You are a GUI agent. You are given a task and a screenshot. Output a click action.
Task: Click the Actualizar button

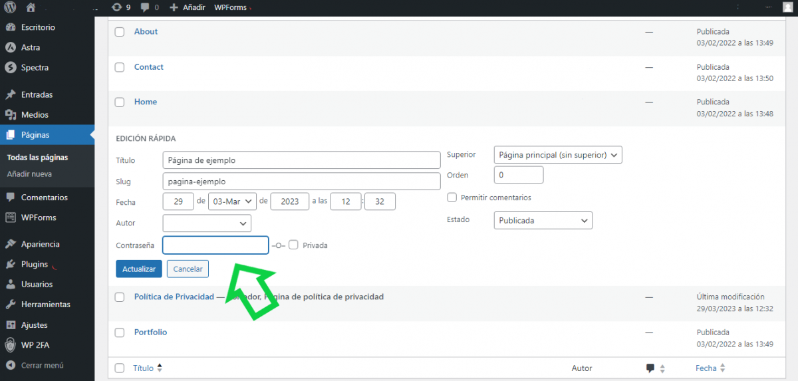138,269
